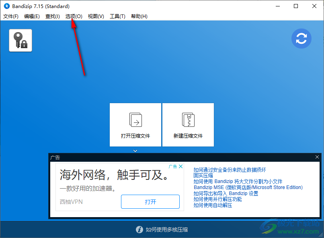Click the blue circular refresh/update icon

point(301,39)
